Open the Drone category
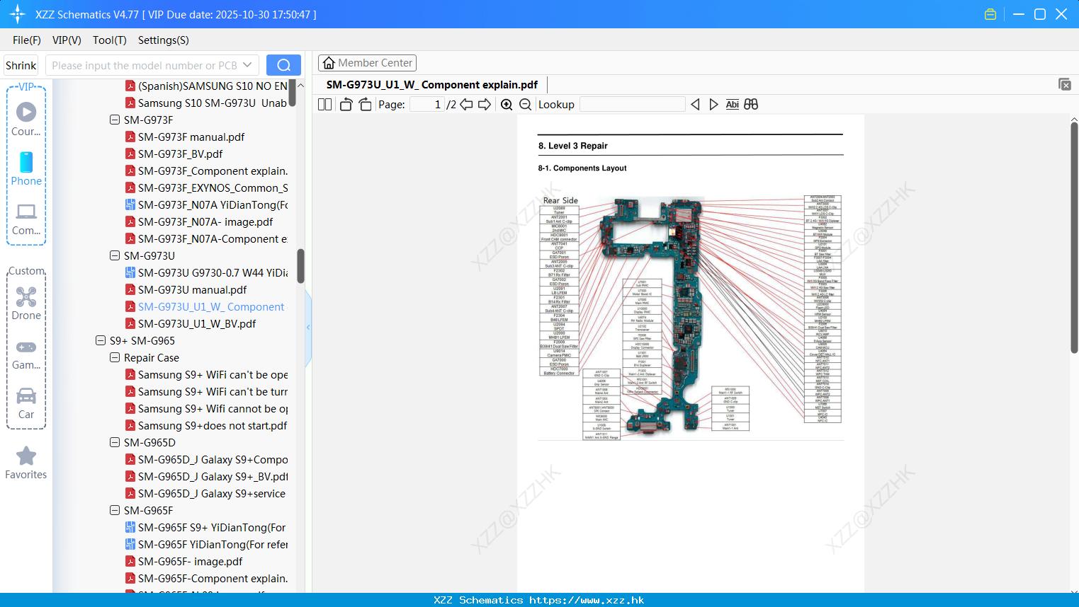 (26, 303)
